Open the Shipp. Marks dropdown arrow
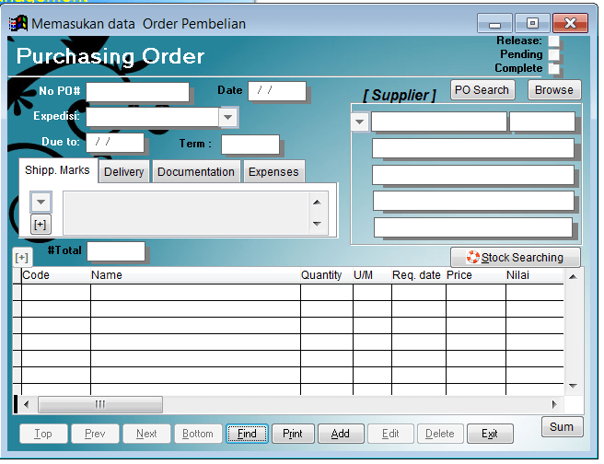The width and height of the screenshot is (604, 464). pos(41,202)
